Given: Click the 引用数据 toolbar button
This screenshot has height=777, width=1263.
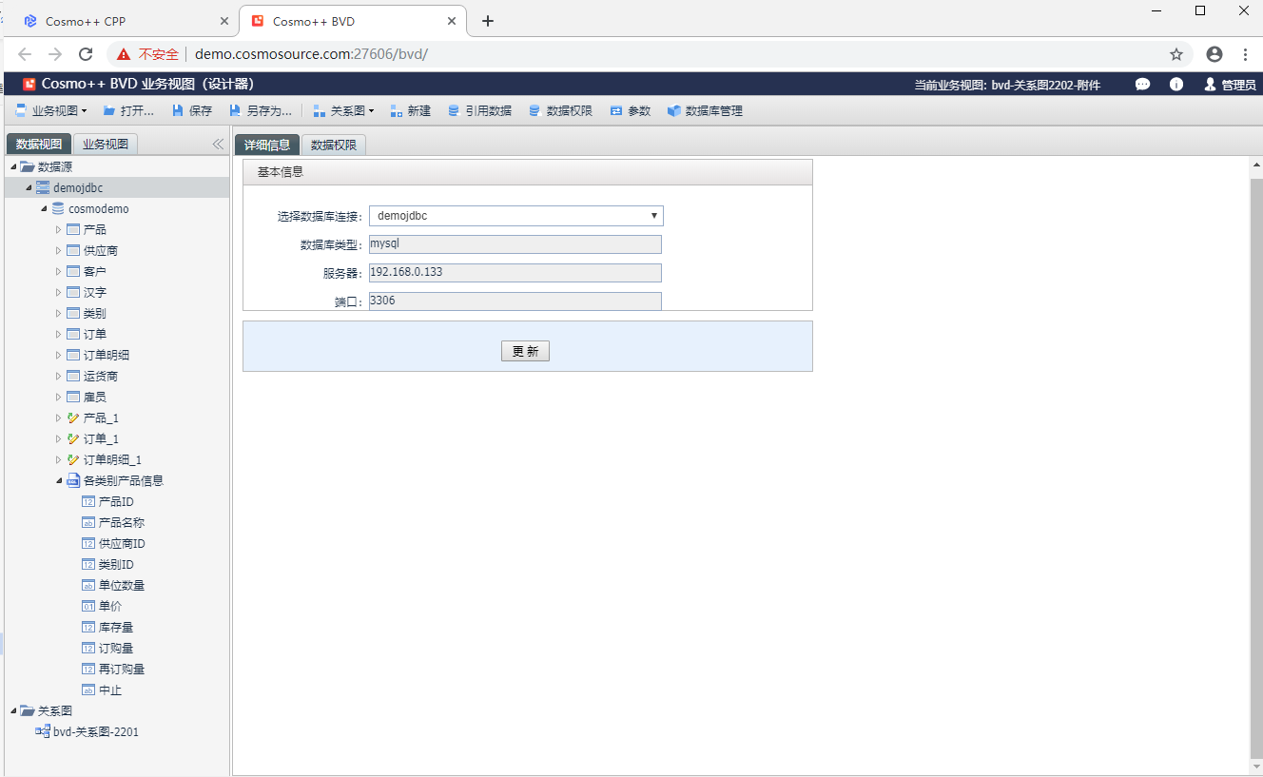Looking at the screenshot, I should [x=479, y=111].
